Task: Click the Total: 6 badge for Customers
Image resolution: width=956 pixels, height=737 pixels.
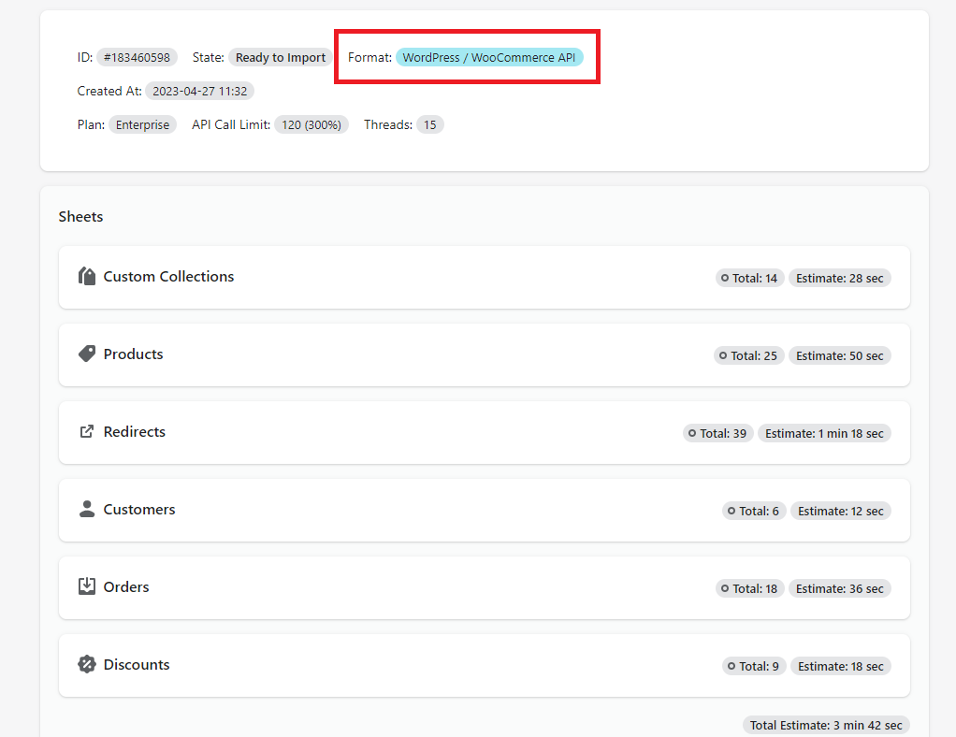Action: pyautogui.click(x=754, y=511)
